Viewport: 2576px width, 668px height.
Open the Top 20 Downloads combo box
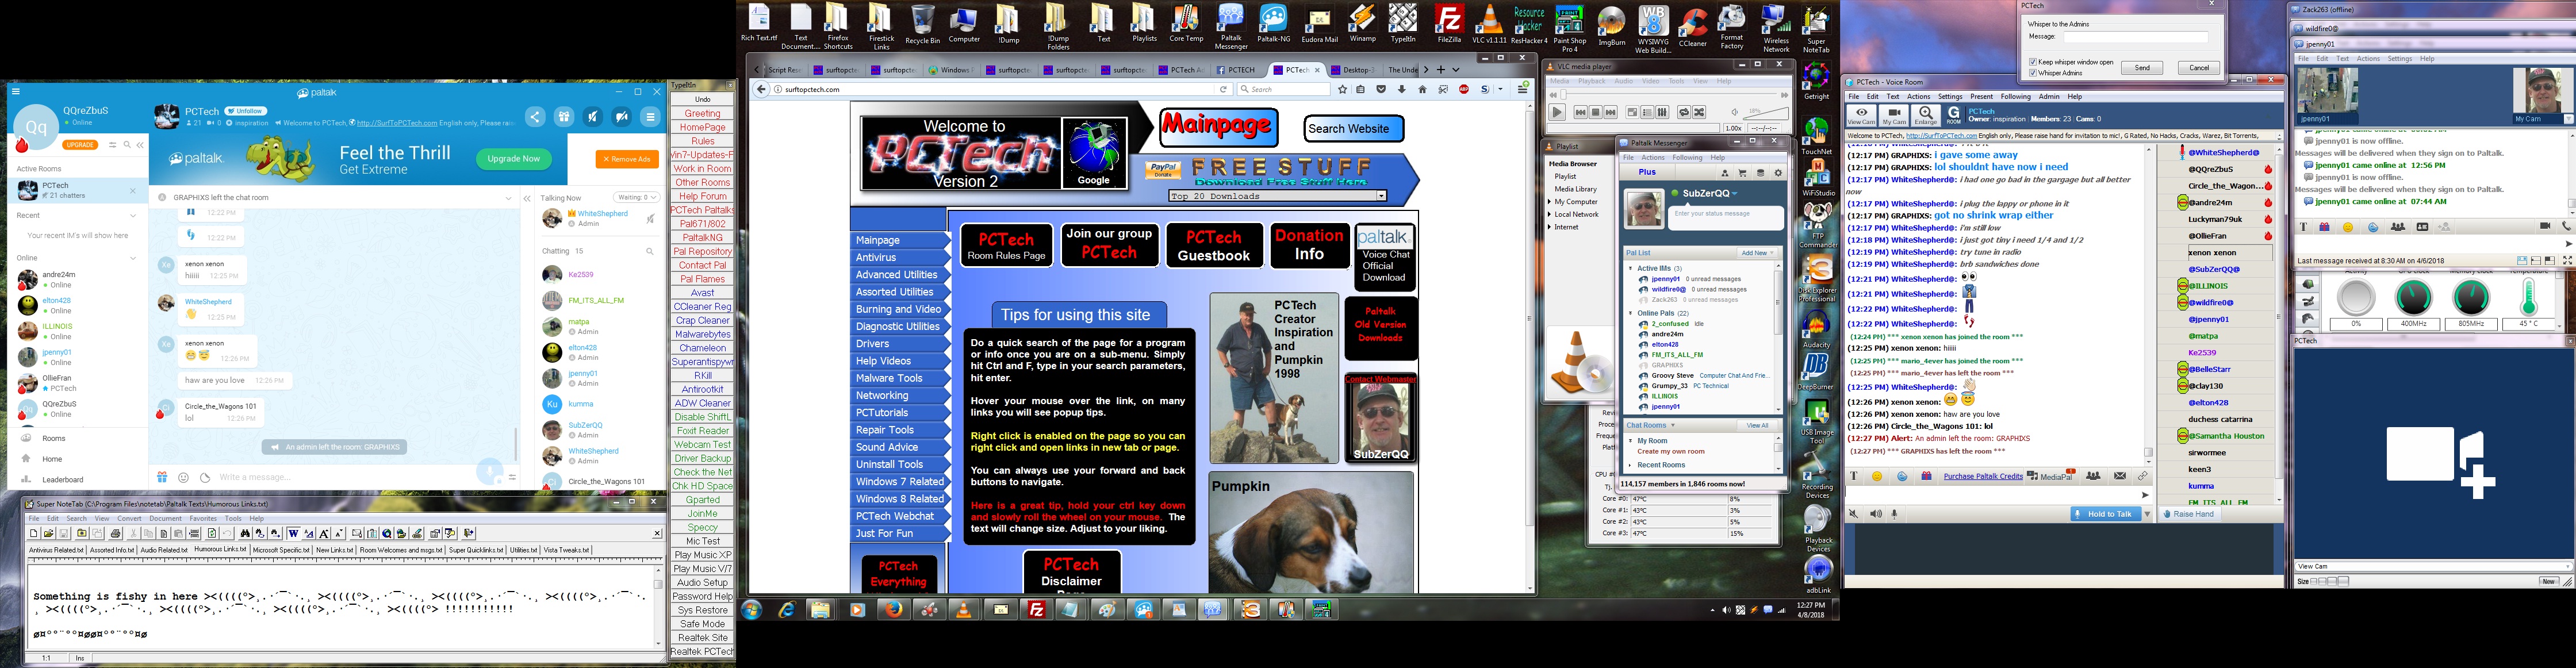pyautogui.click(x=1277, y=196)
